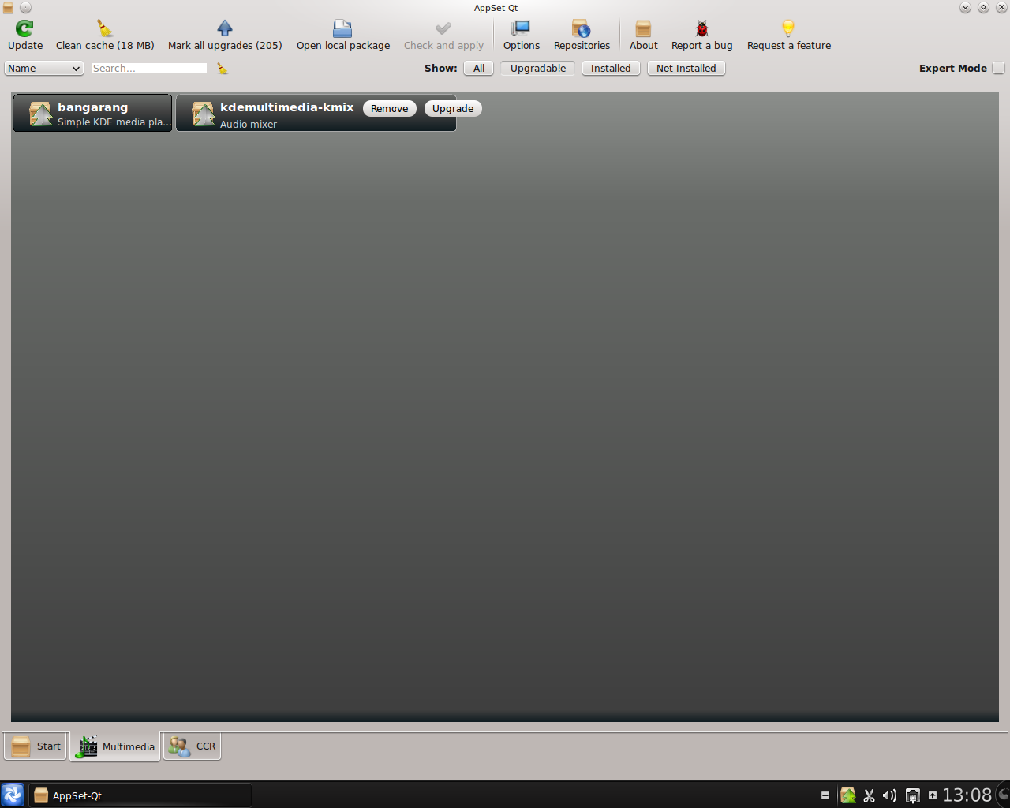This screenshot has width=1010, height=808.
Task: Clean the 18 MB cache
Action: point(105,36)
